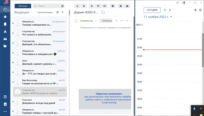
Task: Forward the message using toolbar right arrow
Action: point(104,6)
